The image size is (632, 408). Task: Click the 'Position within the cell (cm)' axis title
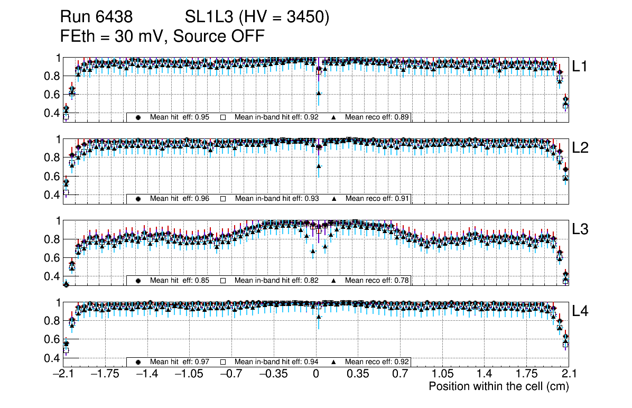click(x=498, y=386)
